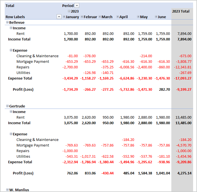Select Gertrude's January Rent value cell
Screen dimensions: 197x192
click(71, 117)
